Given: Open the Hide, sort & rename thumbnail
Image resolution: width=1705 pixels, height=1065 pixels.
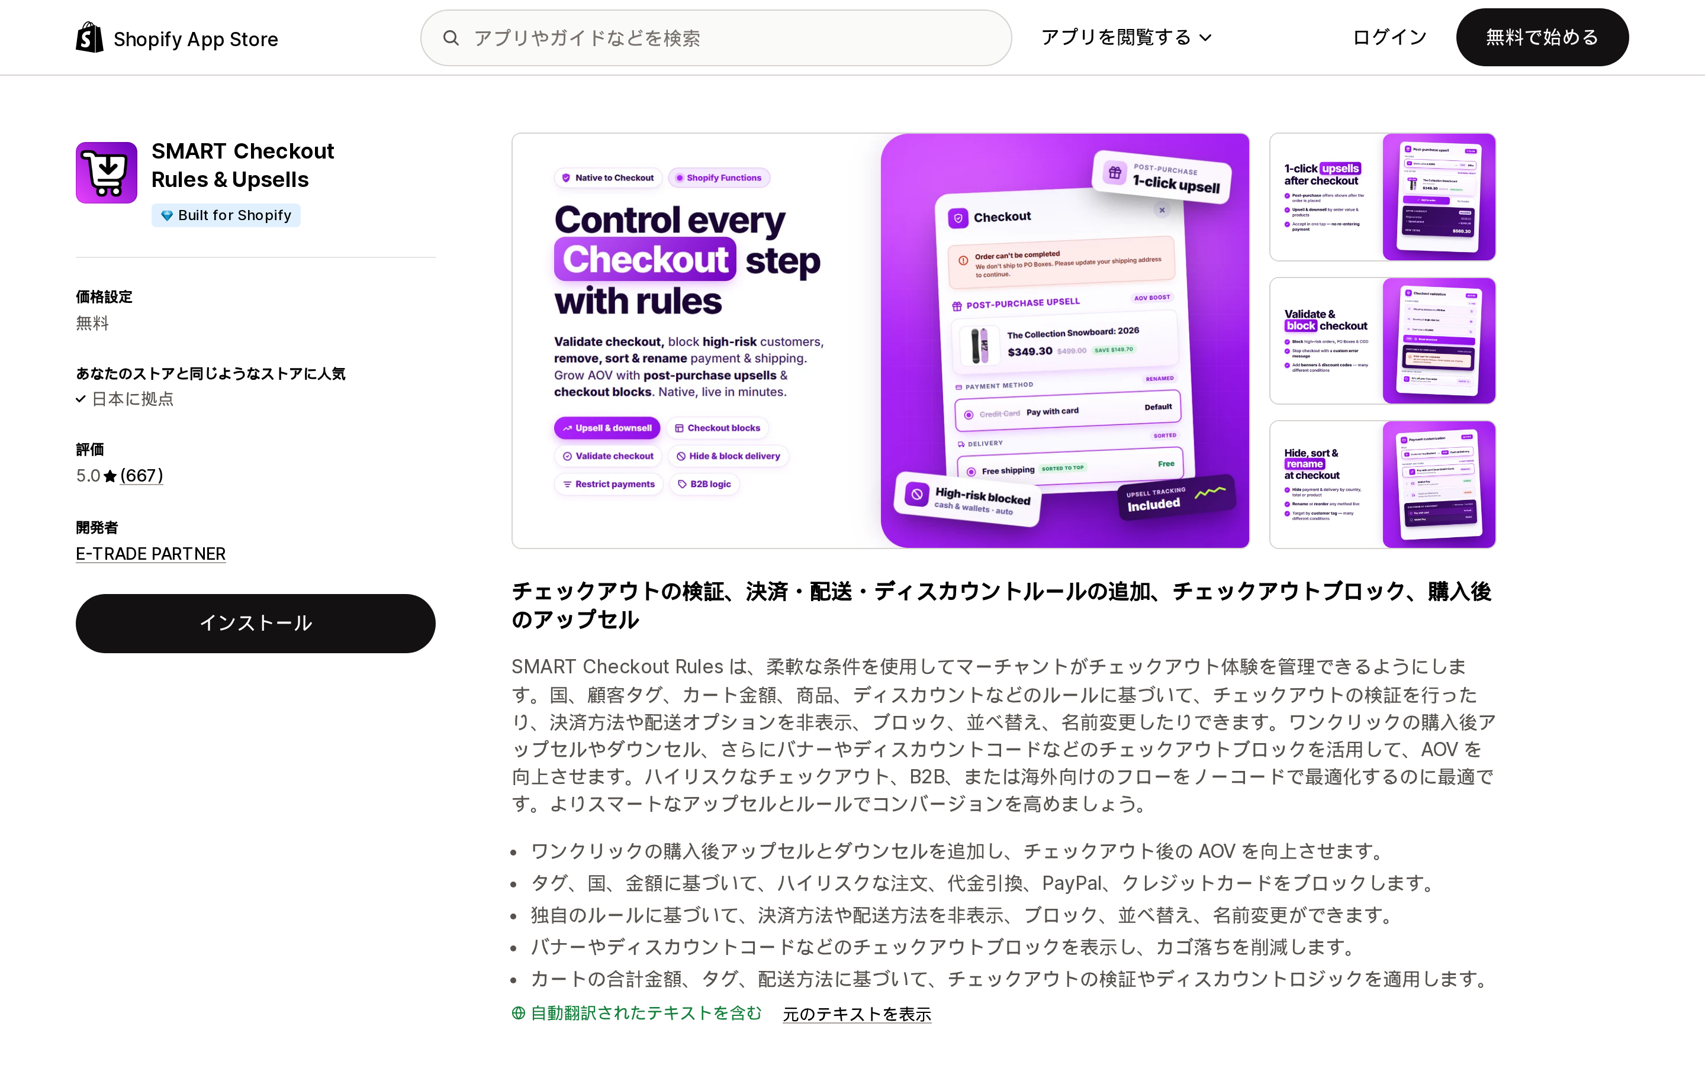Looking at the screenshot, I should pyautogui.click(x=1382, y=485).
